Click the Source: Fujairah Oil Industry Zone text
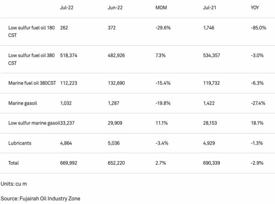 [x=40, y=199]
